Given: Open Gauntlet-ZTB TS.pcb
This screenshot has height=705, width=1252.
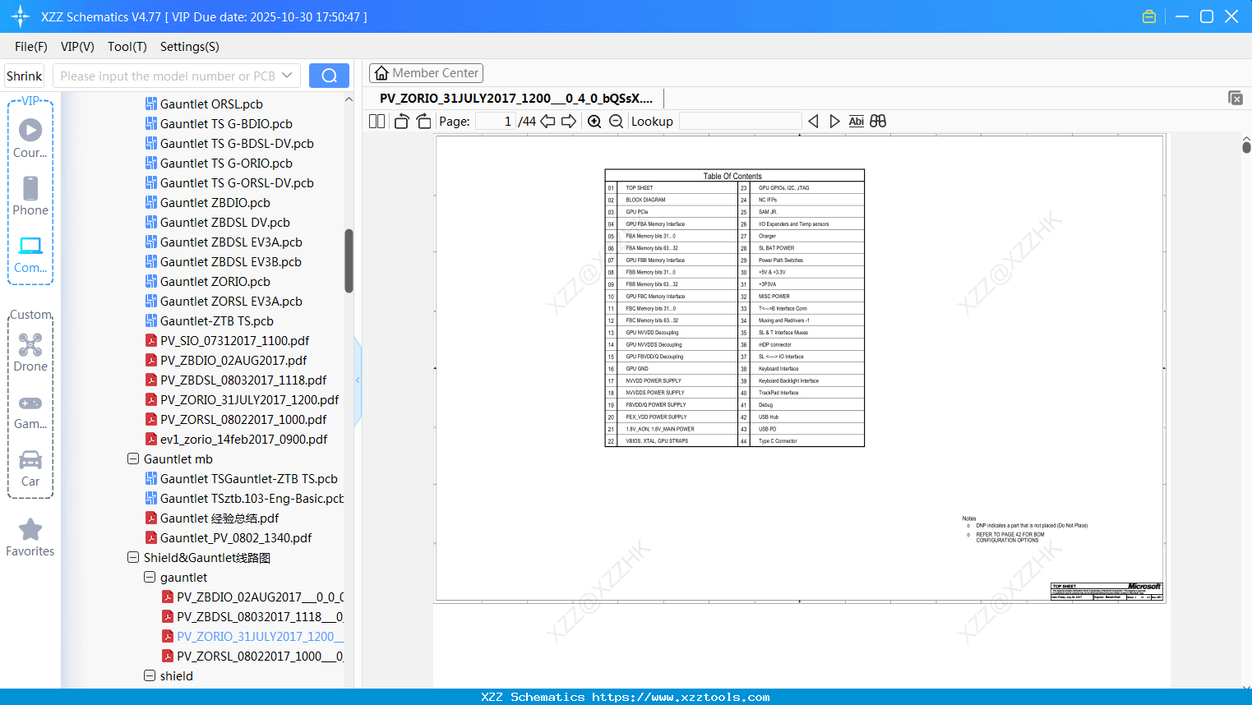Looking at the screenshot, I should (216, 321).
